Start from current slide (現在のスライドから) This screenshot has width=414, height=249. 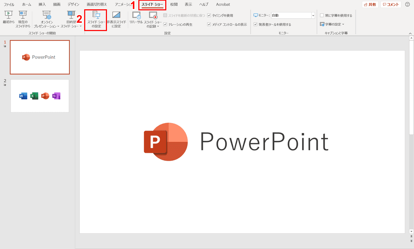tap(23, 19)
